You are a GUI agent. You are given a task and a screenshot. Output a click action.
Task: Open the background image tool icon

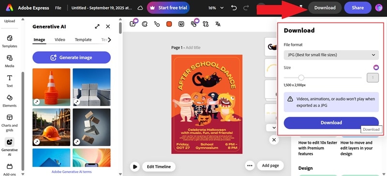click(x=181, y=24)
